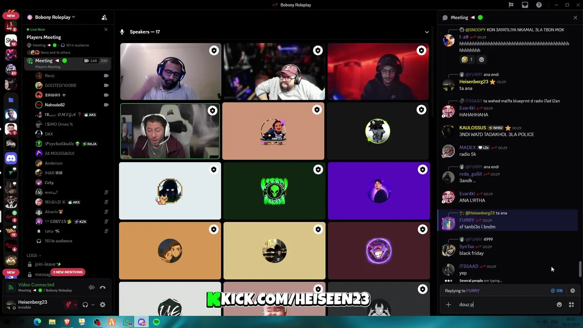Click the plus attachment button in chat box

pos(449,305)
